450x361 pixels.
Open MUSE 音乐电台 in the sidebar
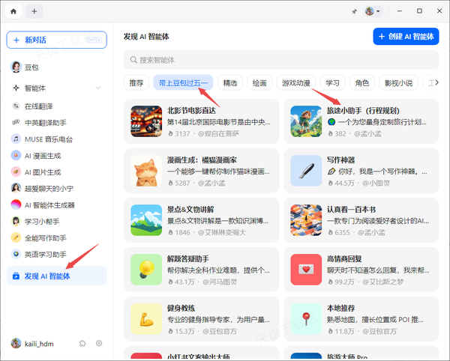(x=49, y=139)
